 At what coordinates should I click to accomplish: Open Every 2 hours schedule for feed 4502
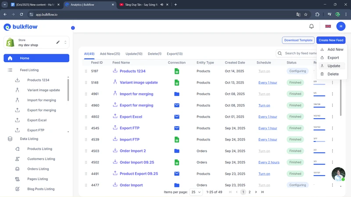(269, 162)
